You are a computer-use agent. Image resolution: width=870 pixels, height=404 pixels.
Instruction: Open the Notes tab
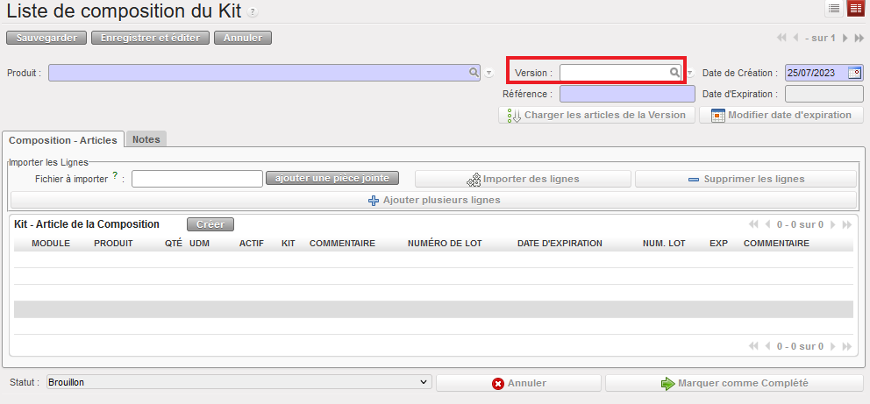(146, 139)
